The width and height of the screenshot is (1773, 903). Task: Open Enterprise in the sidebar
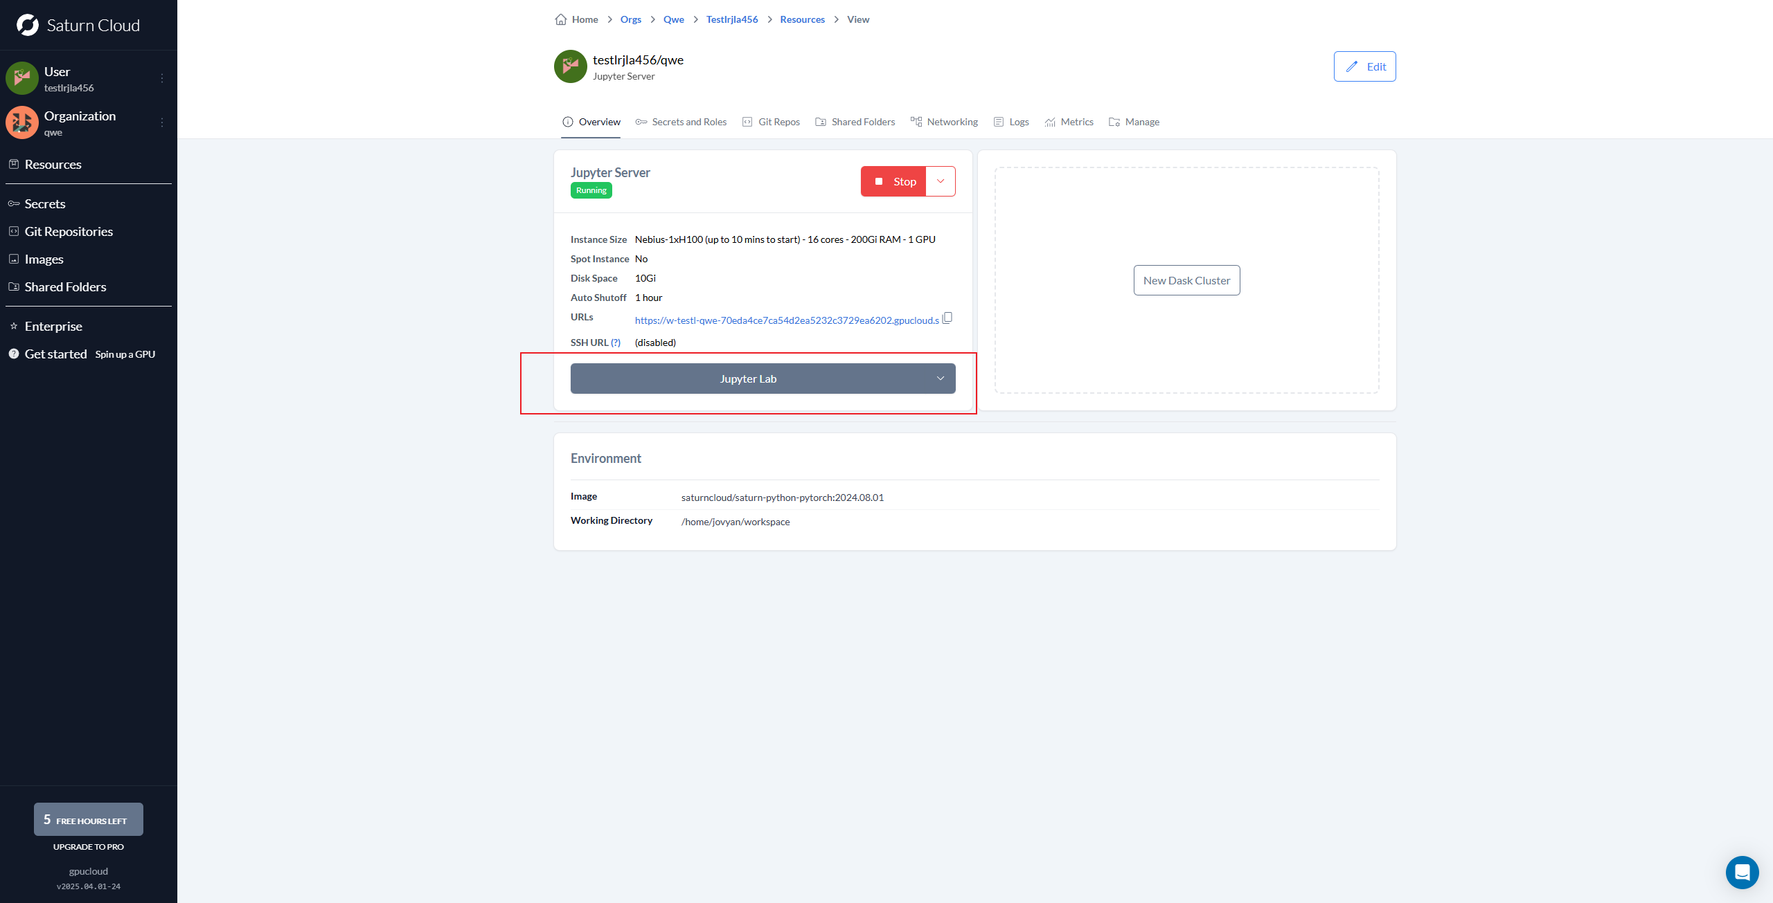point(53,326)
